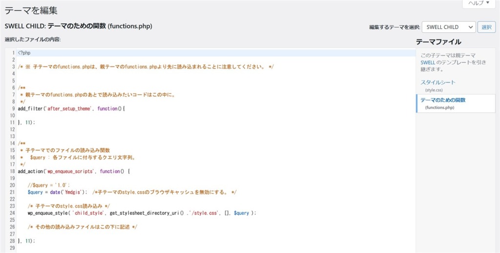The height and width of the screenshot is (253, 500).
Task: Click line number 9 in the gutter
Action: [x=13, y=108]
